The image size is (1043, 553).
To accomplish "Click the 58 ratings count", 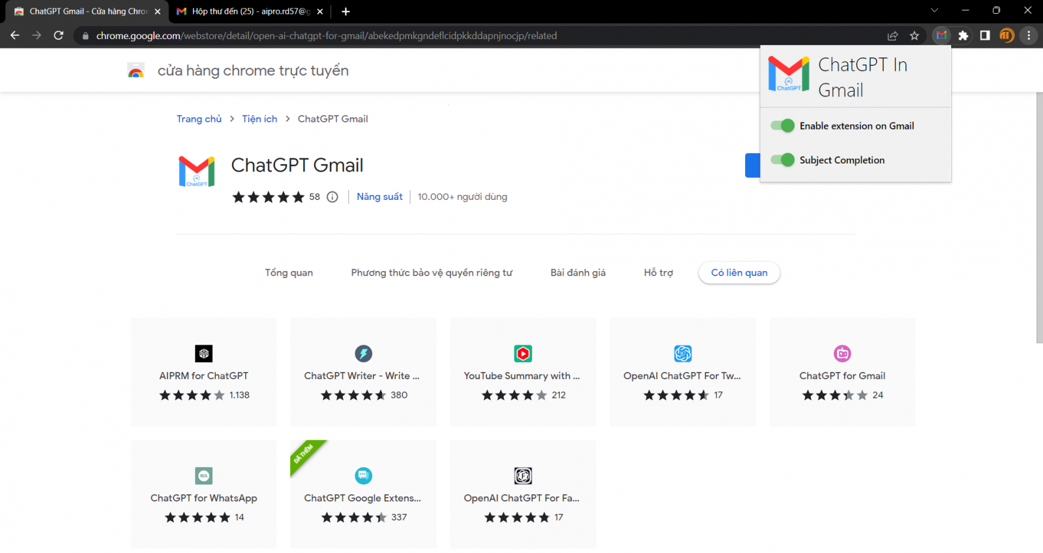I will [314, 197].
